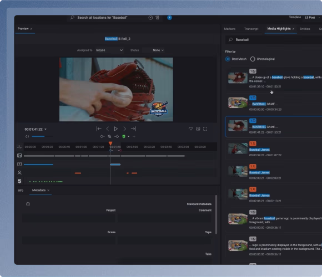
Task: Collapse the Standard metadata section chevron
Action: click(28, 204)
